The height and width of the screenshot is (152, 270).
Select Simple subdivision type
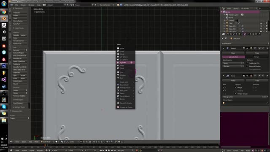pos(257,57)
